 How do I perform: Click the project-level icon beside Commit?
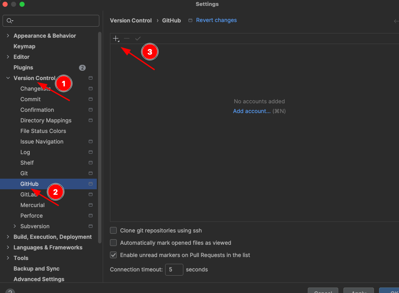[90, 99]
